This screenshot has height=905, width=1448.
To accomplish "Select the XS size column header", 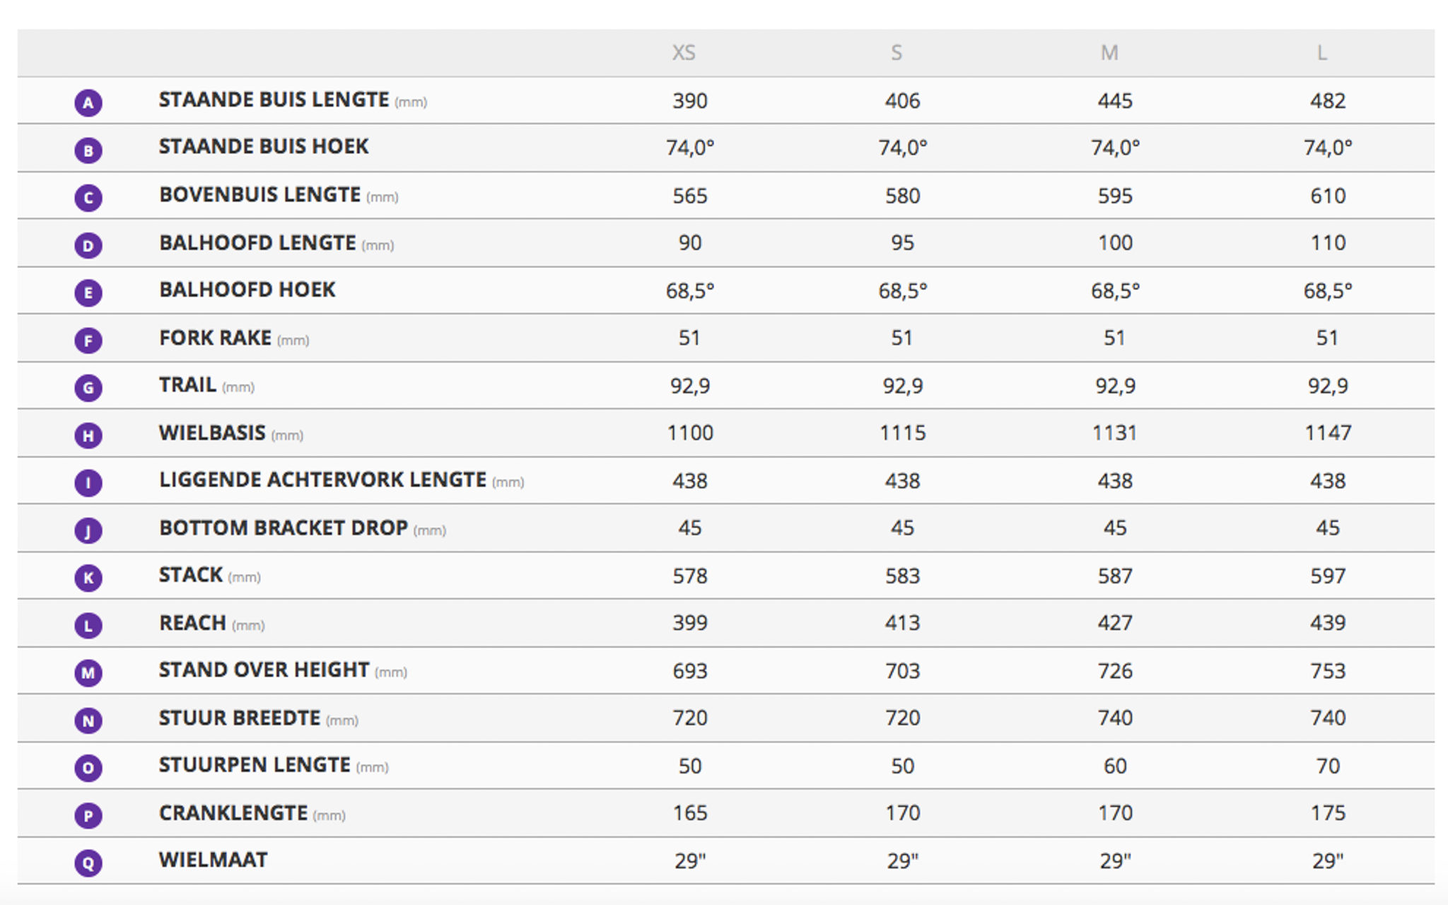I will click(684, 53).
